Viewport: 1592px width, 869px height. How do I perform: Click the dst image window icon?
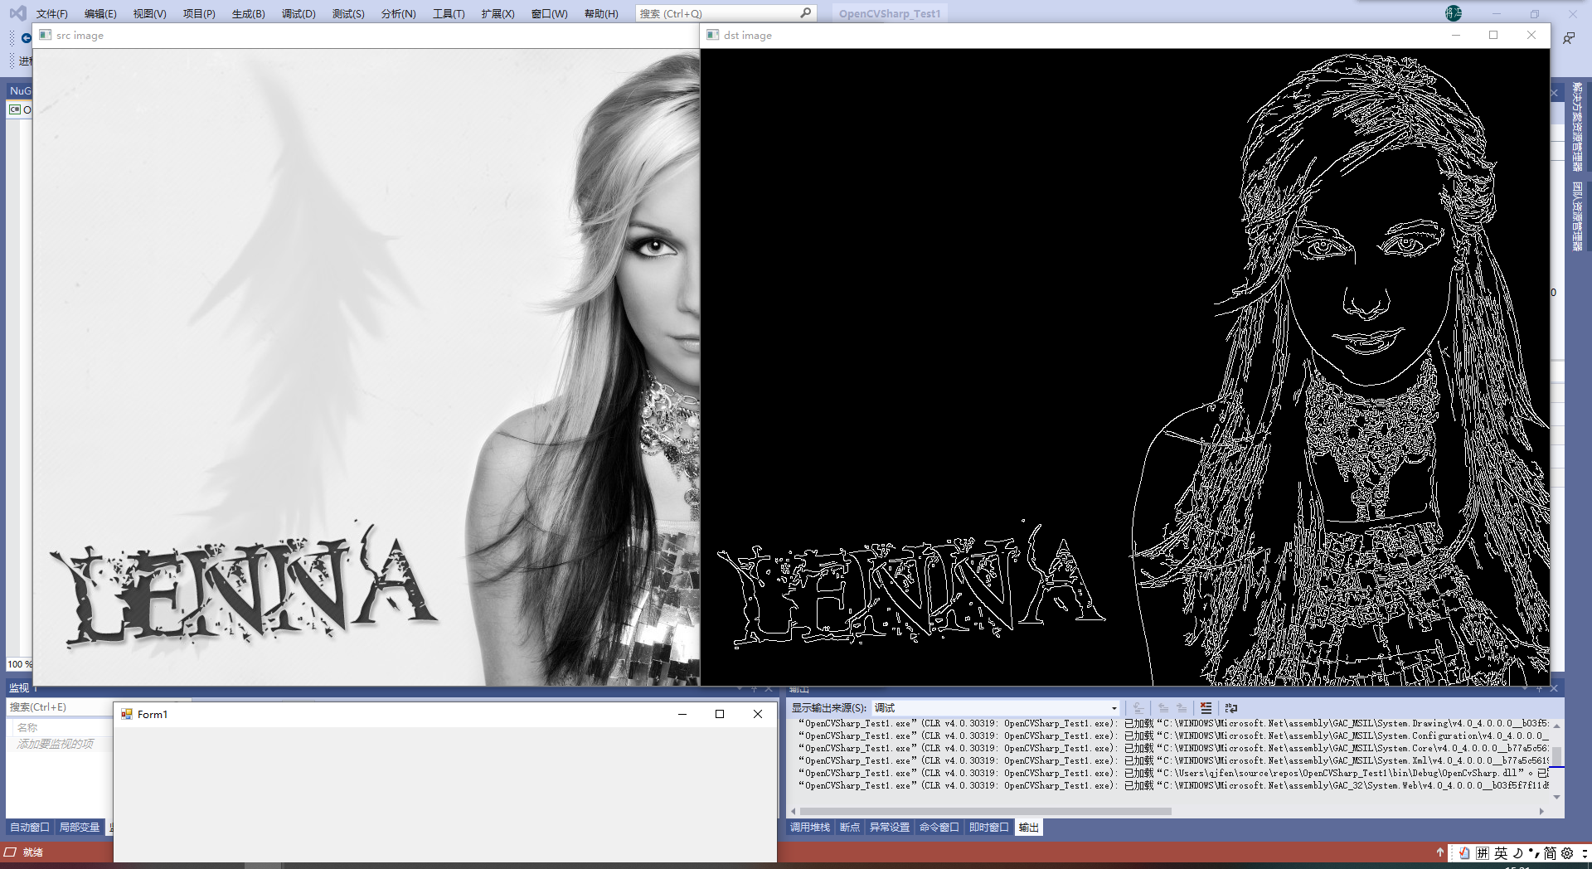pos(712,35)
